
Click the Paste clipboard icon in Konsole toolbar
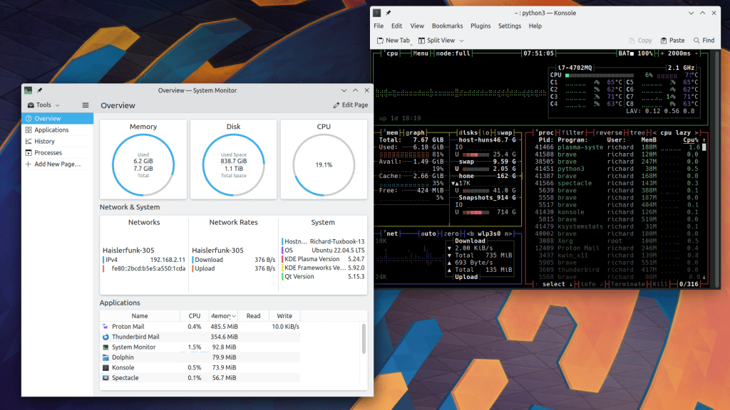coord(664,41)
